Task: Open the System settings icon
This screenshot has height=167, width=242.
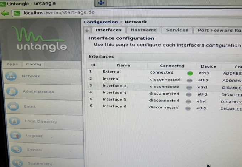Action: [16, 149]
